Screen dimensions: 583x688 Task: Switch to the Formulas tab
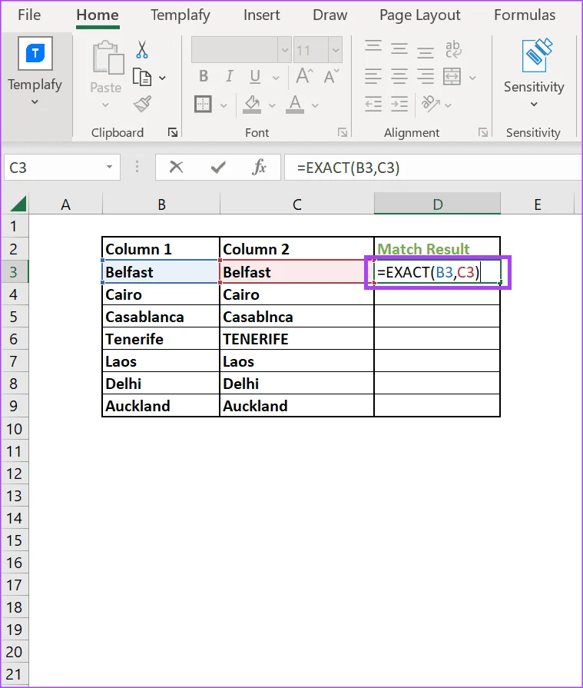pos(525,15)
